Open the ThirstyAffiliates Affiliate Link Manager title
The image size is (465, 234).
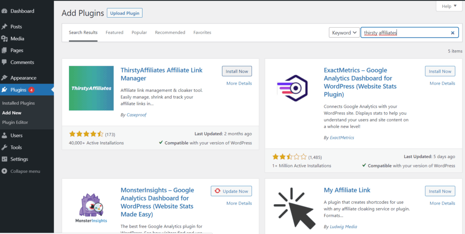coord(162,74)
